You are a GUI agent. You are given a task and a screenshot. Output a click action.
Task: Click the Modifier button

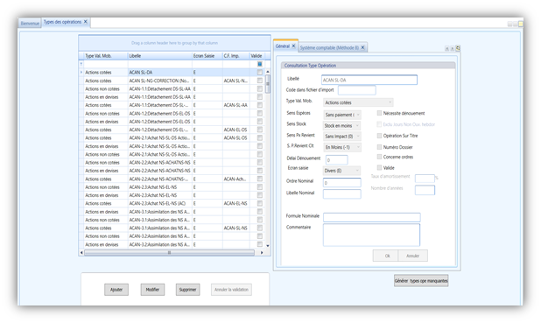pos(152,290)
